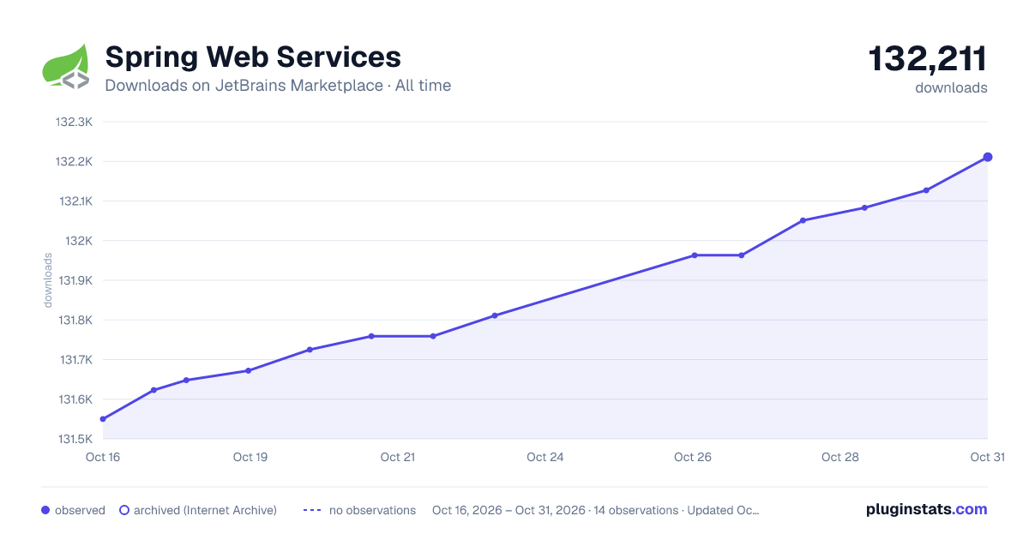This screenshot has width=1029, height=540.
Task: Click the 'archived (Internet Archive)' legend label
Action: [x=205, y=510]
